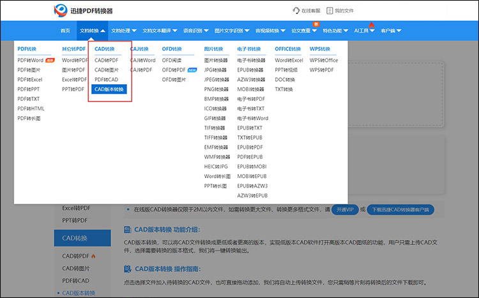479x298 pixels.
Task: Expand the 文档处理 dropdown
Action: click(124, 31)
